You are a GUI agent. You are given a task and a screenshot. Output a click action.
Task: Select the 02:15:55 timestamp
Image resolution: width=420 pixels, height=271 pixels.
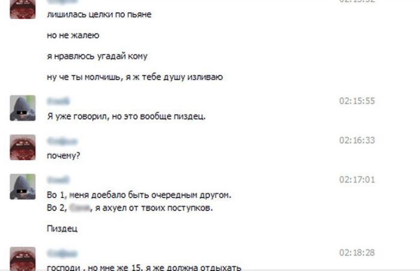(357, 101)
